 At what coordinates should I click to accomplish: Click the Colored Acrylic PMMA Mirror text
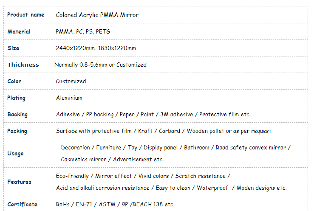[97, 15]
